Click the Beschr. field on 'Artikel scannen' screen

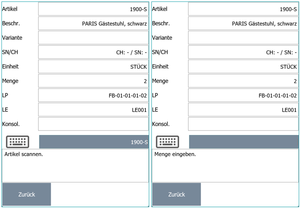(x=93, y=23)
